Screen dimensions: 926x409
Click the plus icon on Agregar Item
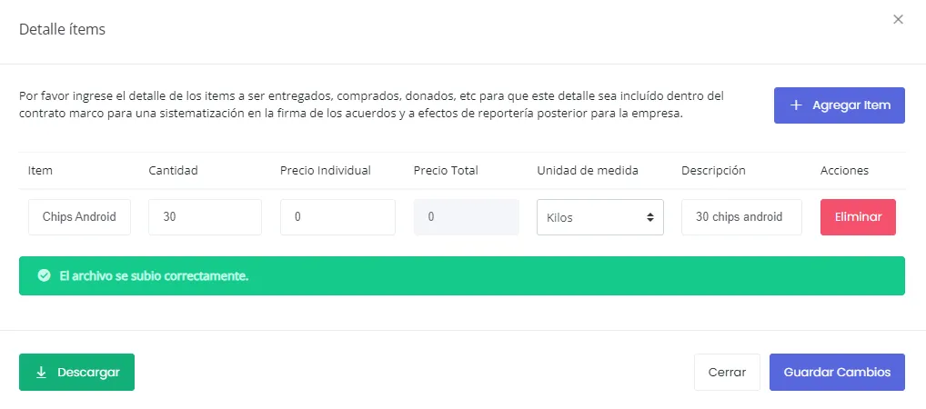click(x=796, y=105)
